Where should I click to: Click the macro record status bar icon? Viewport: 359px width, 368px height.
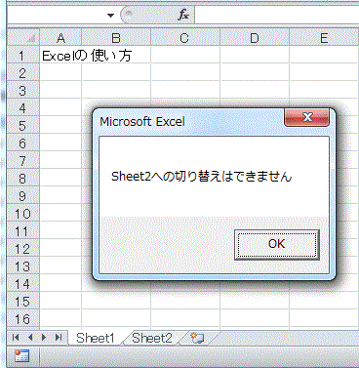pyautogui.click(x=21, y=356)
